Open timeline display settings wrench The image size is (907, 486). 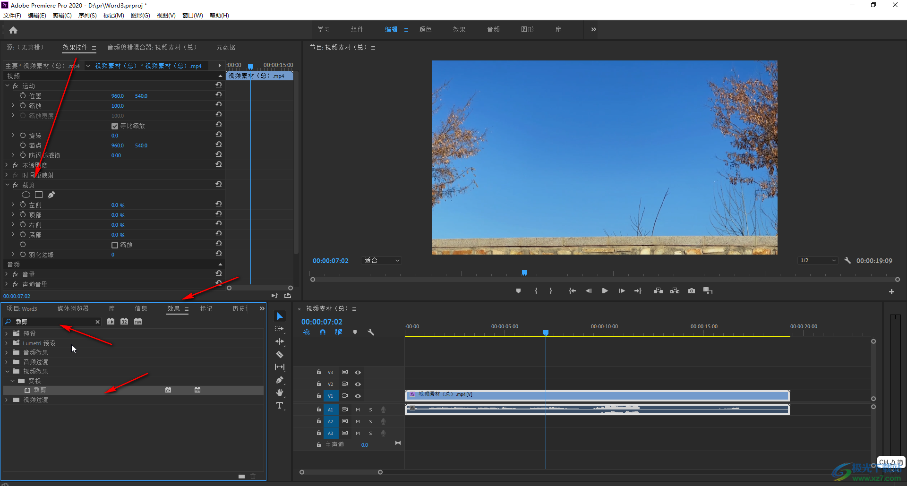tap(371, 332)
